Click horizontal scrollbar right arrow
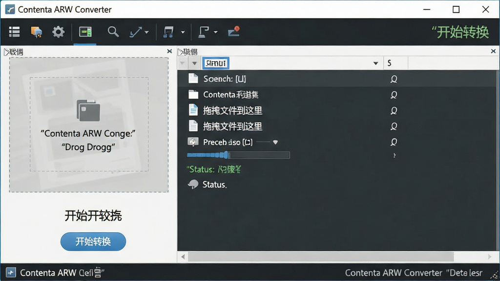This screenshot has height=281, width=500. tap(489, 257)
